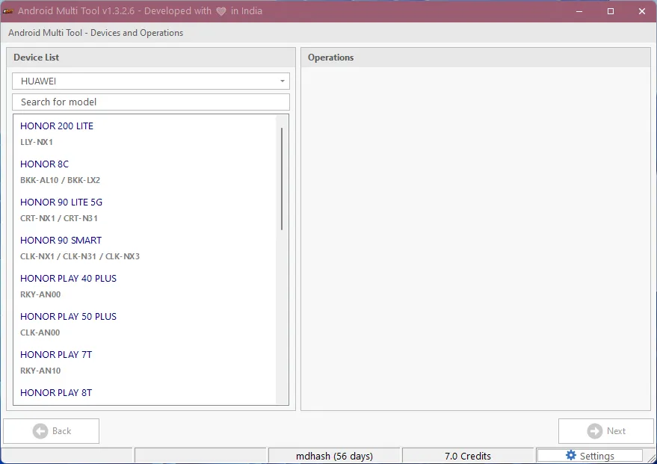Select HONOR 90 SMART device
This screenshot has height=464, width=657.
coord(61,241)
